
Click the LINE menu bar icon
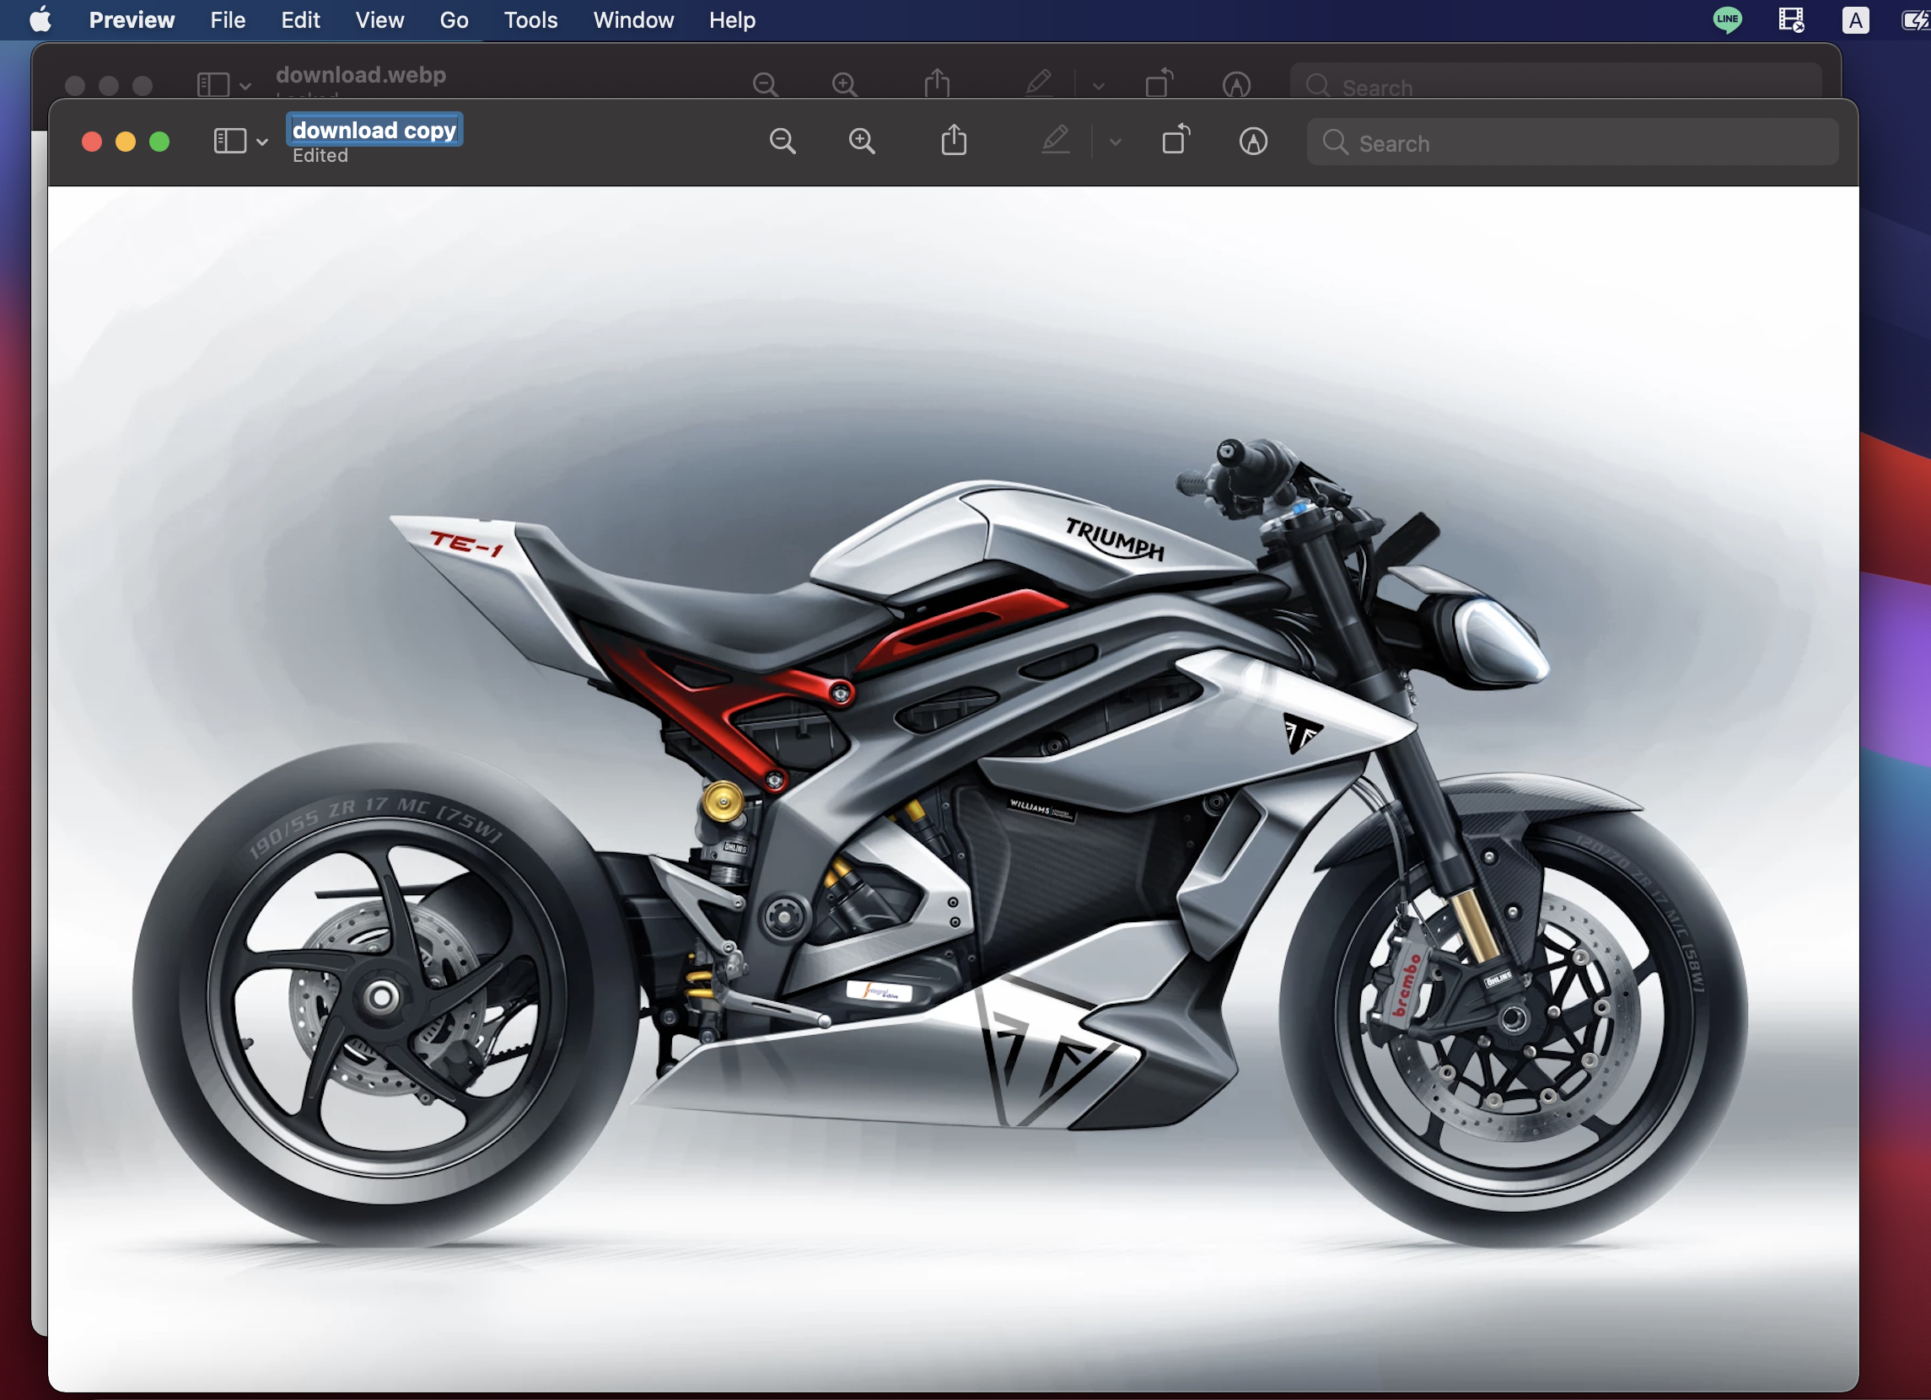[x=1727, y=19]
